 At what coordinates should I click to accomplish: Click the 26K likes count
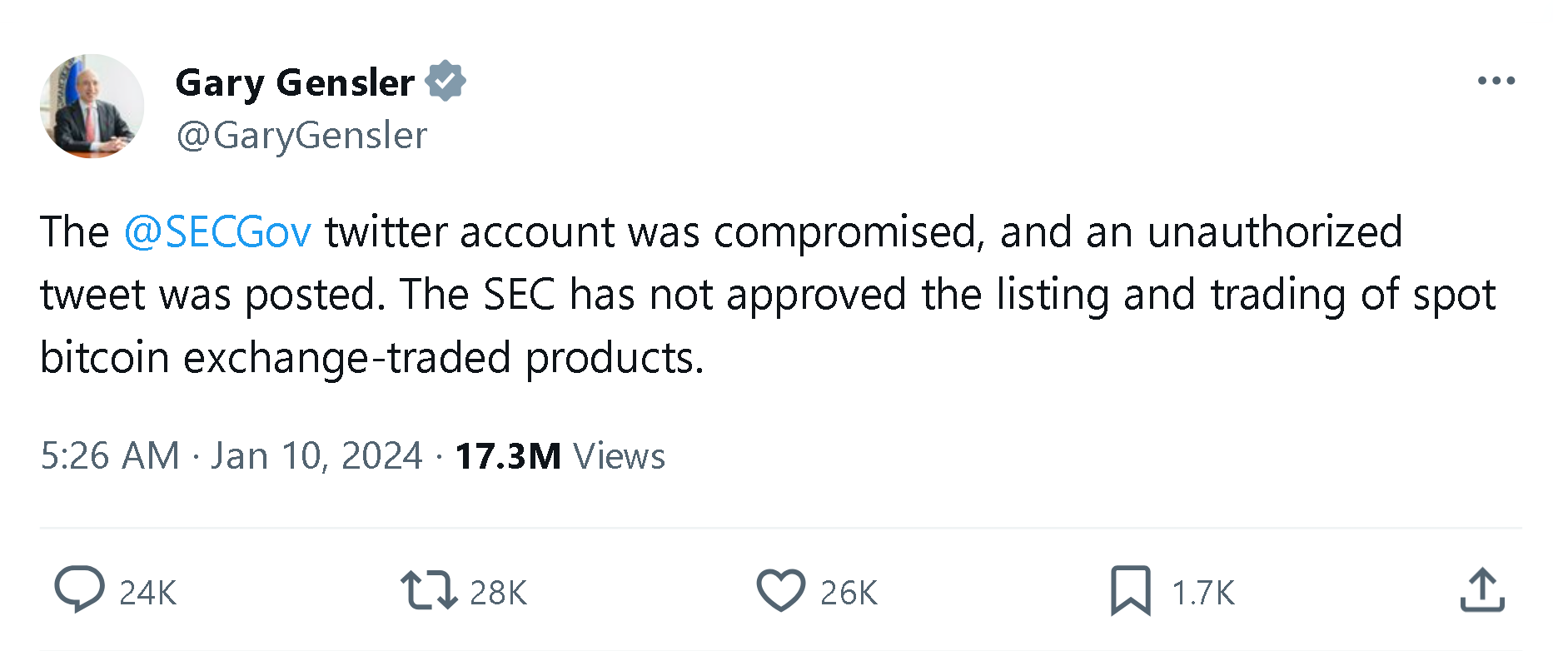pyautogui.click(x=849, y=593)
